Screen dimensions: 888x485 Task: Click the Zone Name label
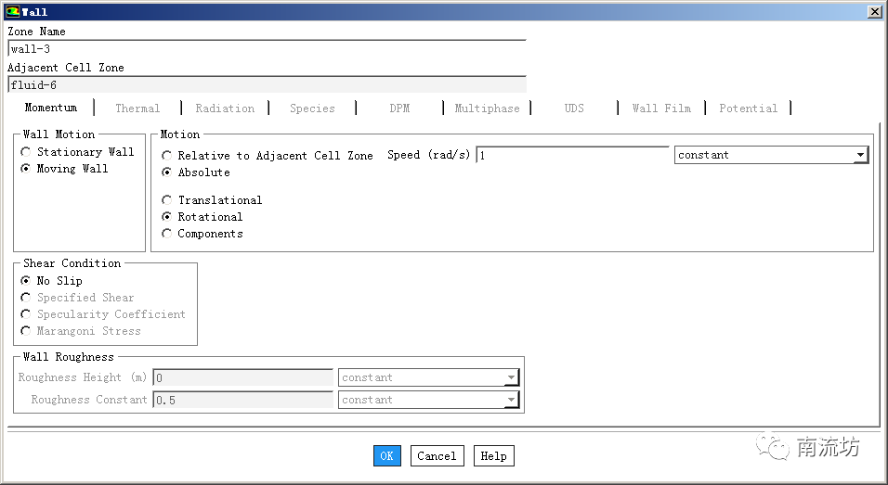[37, 32]
